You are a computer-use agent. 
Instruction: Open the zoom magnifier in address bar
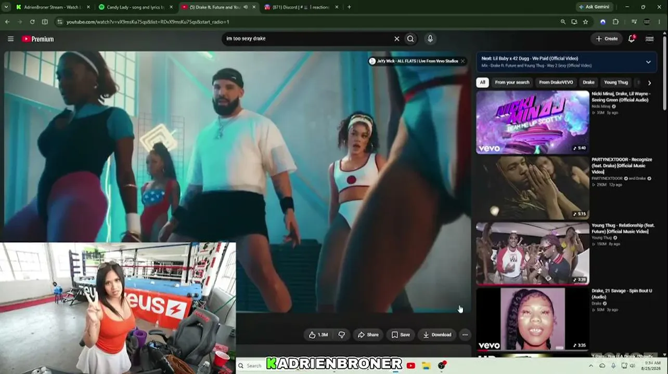point(563,22)
